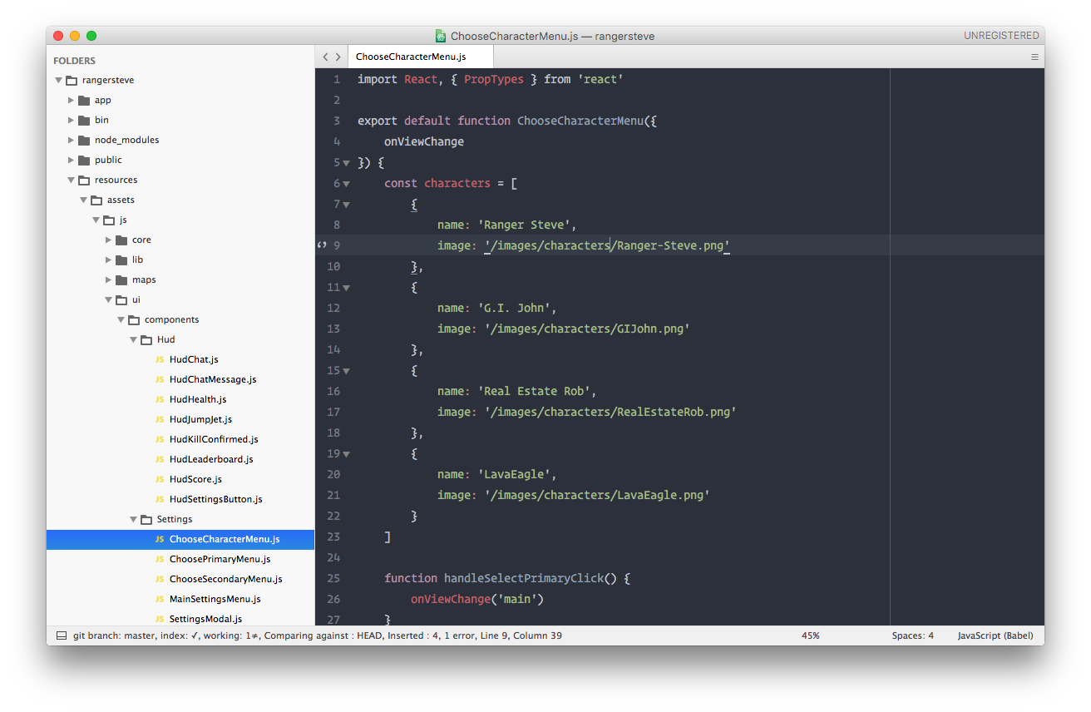Fold the object block at line 11

pos(346,288)
